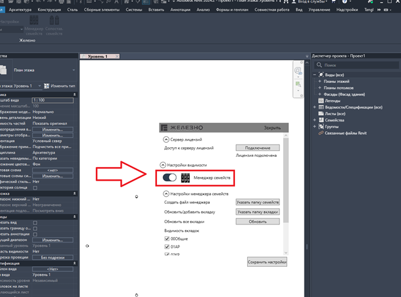Click the Указать папку вкладки button

[x=257, y=212]
